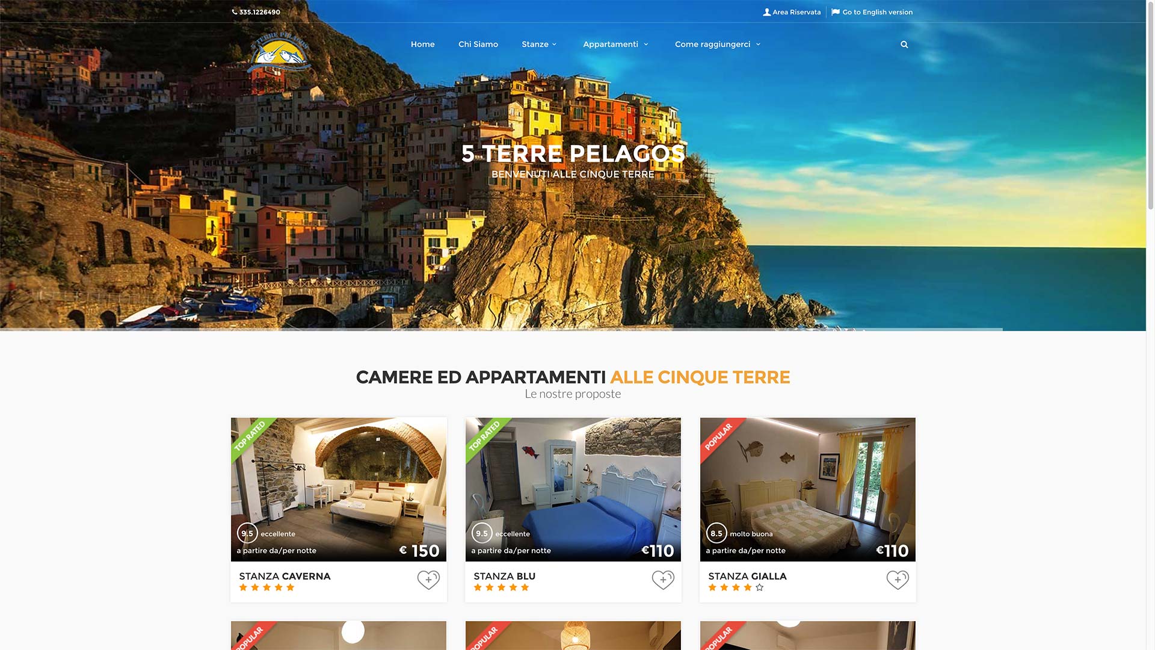The image size is (1155, 650).
Task: Open the Stanza Caverna title link
Action: click(285, 576)
